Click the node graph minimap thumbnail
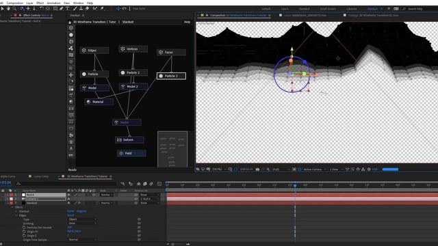The image size is (438, 246). (x=172, y=149)
